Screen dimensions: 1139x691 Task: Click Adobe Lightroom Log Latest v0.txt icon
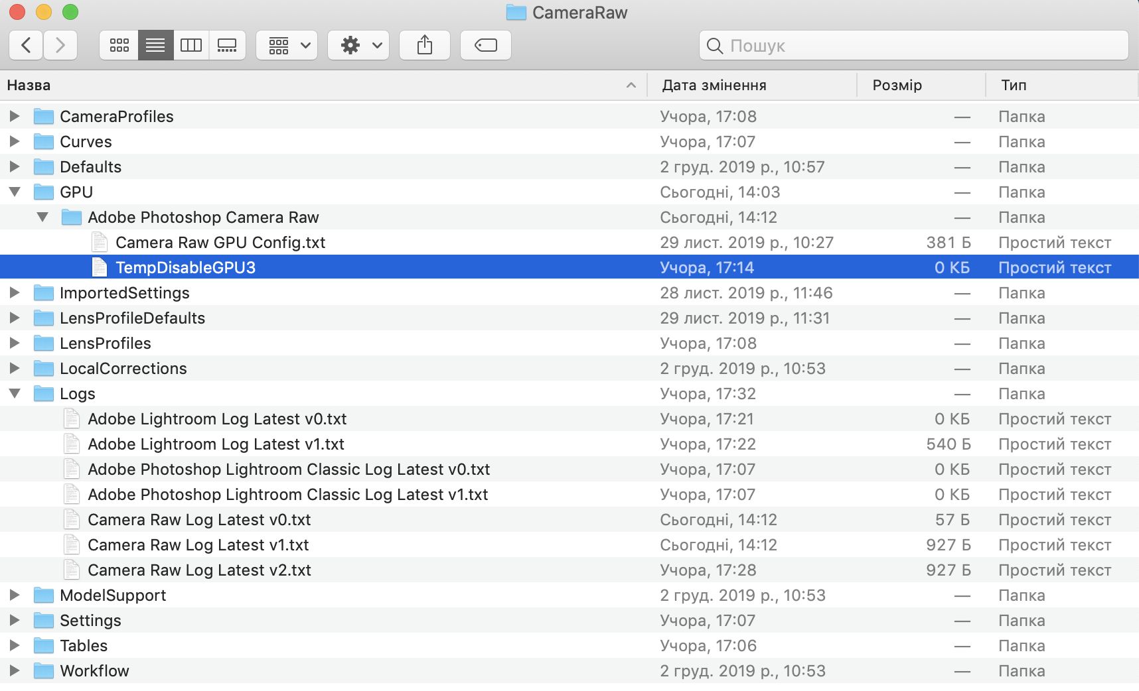pos(71,418)
